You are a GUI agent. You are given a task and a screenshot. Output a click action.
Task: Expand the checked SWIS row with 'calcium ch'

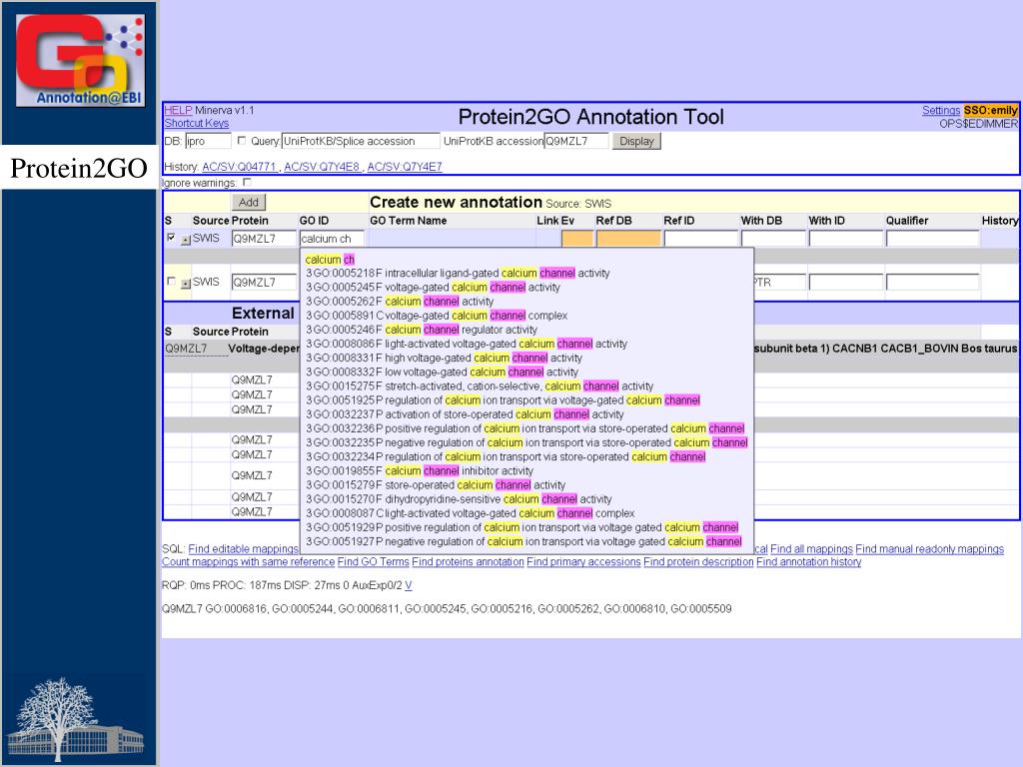pyautogui.click(x=186, y=240)
